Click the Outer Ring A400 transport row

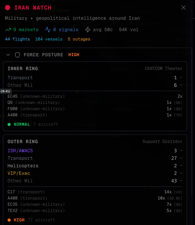click(x=95, y=198)
